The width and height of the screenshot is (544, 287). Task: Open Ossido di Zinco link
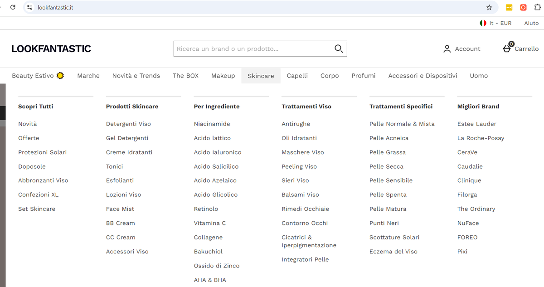[x=217, y=266]
